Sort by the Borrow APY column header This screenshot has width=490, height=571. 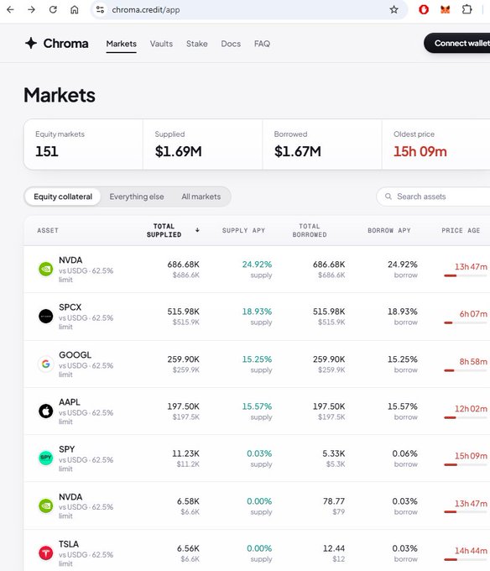click(388, 231)
